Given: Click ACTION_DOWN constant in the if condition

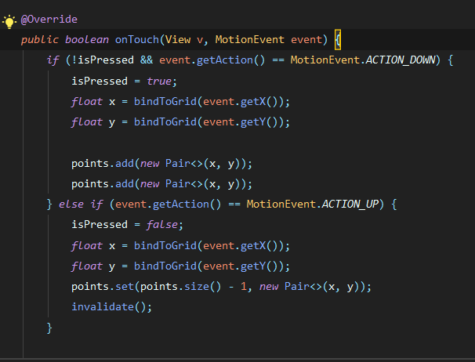Looking at the screenshot, I should (401, 60).
